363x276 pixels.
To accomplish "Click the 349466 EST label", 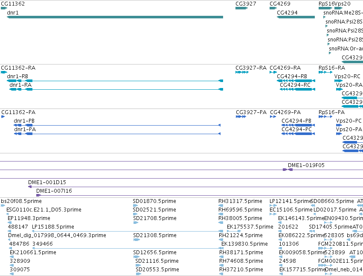I will (x=43, y=244).
